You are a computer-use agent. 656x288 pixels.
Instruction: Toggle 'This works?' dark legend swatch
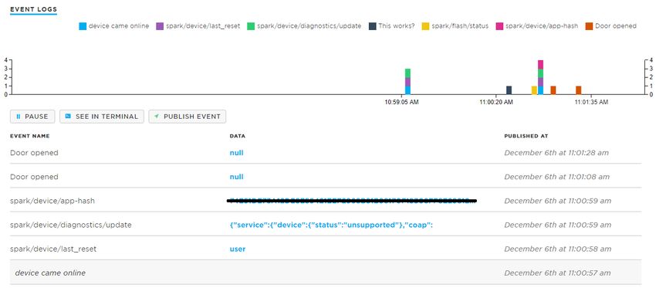click(x=372, y=26)
